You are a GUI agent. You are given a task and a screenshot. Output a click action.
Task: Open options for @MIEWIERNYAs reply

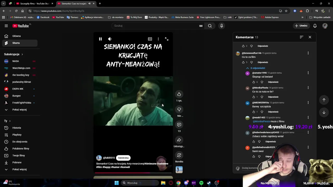[308, 103]
